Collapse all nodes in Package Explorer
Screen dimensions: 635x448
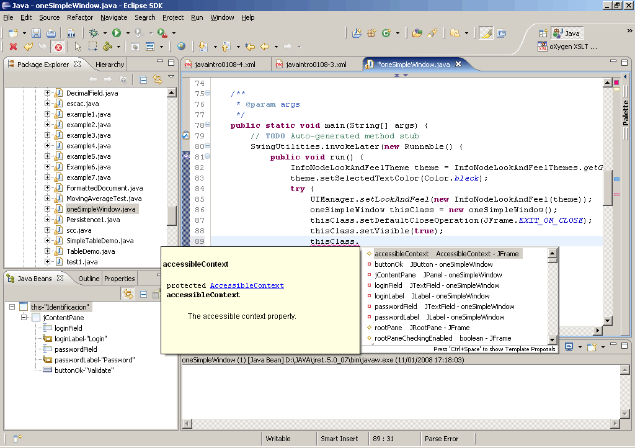point(143,79)
